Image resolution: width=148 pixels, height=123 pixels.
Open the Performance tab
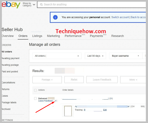coord(73,36)
